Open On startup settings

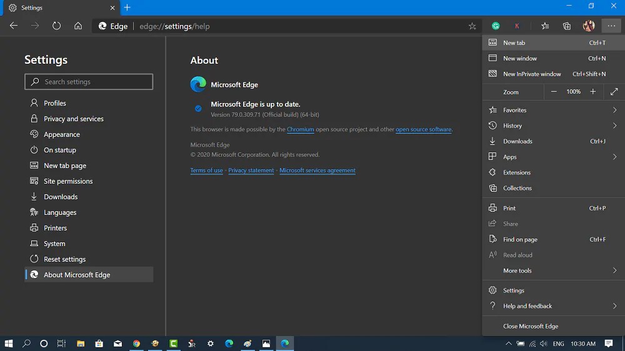pyautogui.click(x=89, y=150)
